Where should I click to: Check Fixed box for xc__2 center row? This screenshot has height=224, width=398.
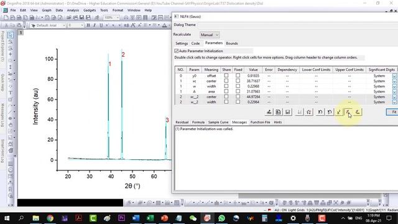tap(238, 96)
